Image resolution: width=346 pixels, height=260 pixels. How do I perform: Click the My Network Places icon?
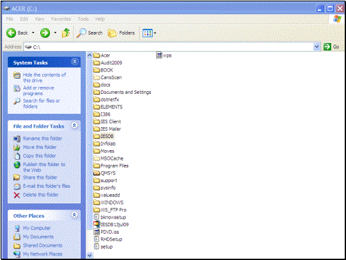17,254
